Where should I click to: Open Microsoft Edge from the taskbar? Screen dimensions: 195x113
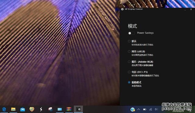4,109
